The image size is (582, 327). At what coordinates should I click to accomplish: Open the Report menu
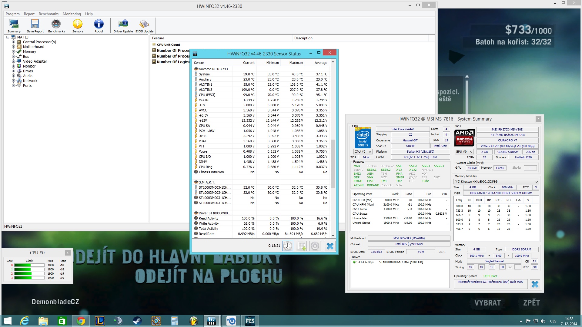[x=29, y=14]
